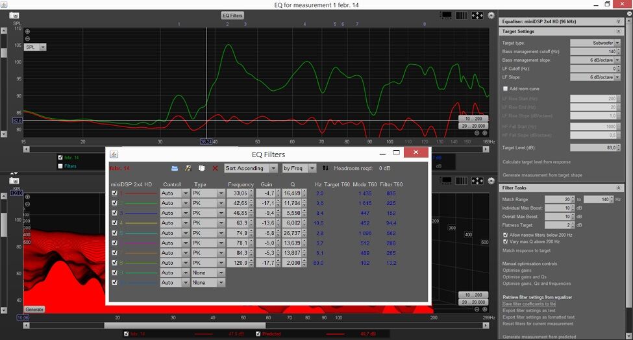Click Export filter settings as text
The width and height of the screenshot is (633, 340).
coord(529,311)
